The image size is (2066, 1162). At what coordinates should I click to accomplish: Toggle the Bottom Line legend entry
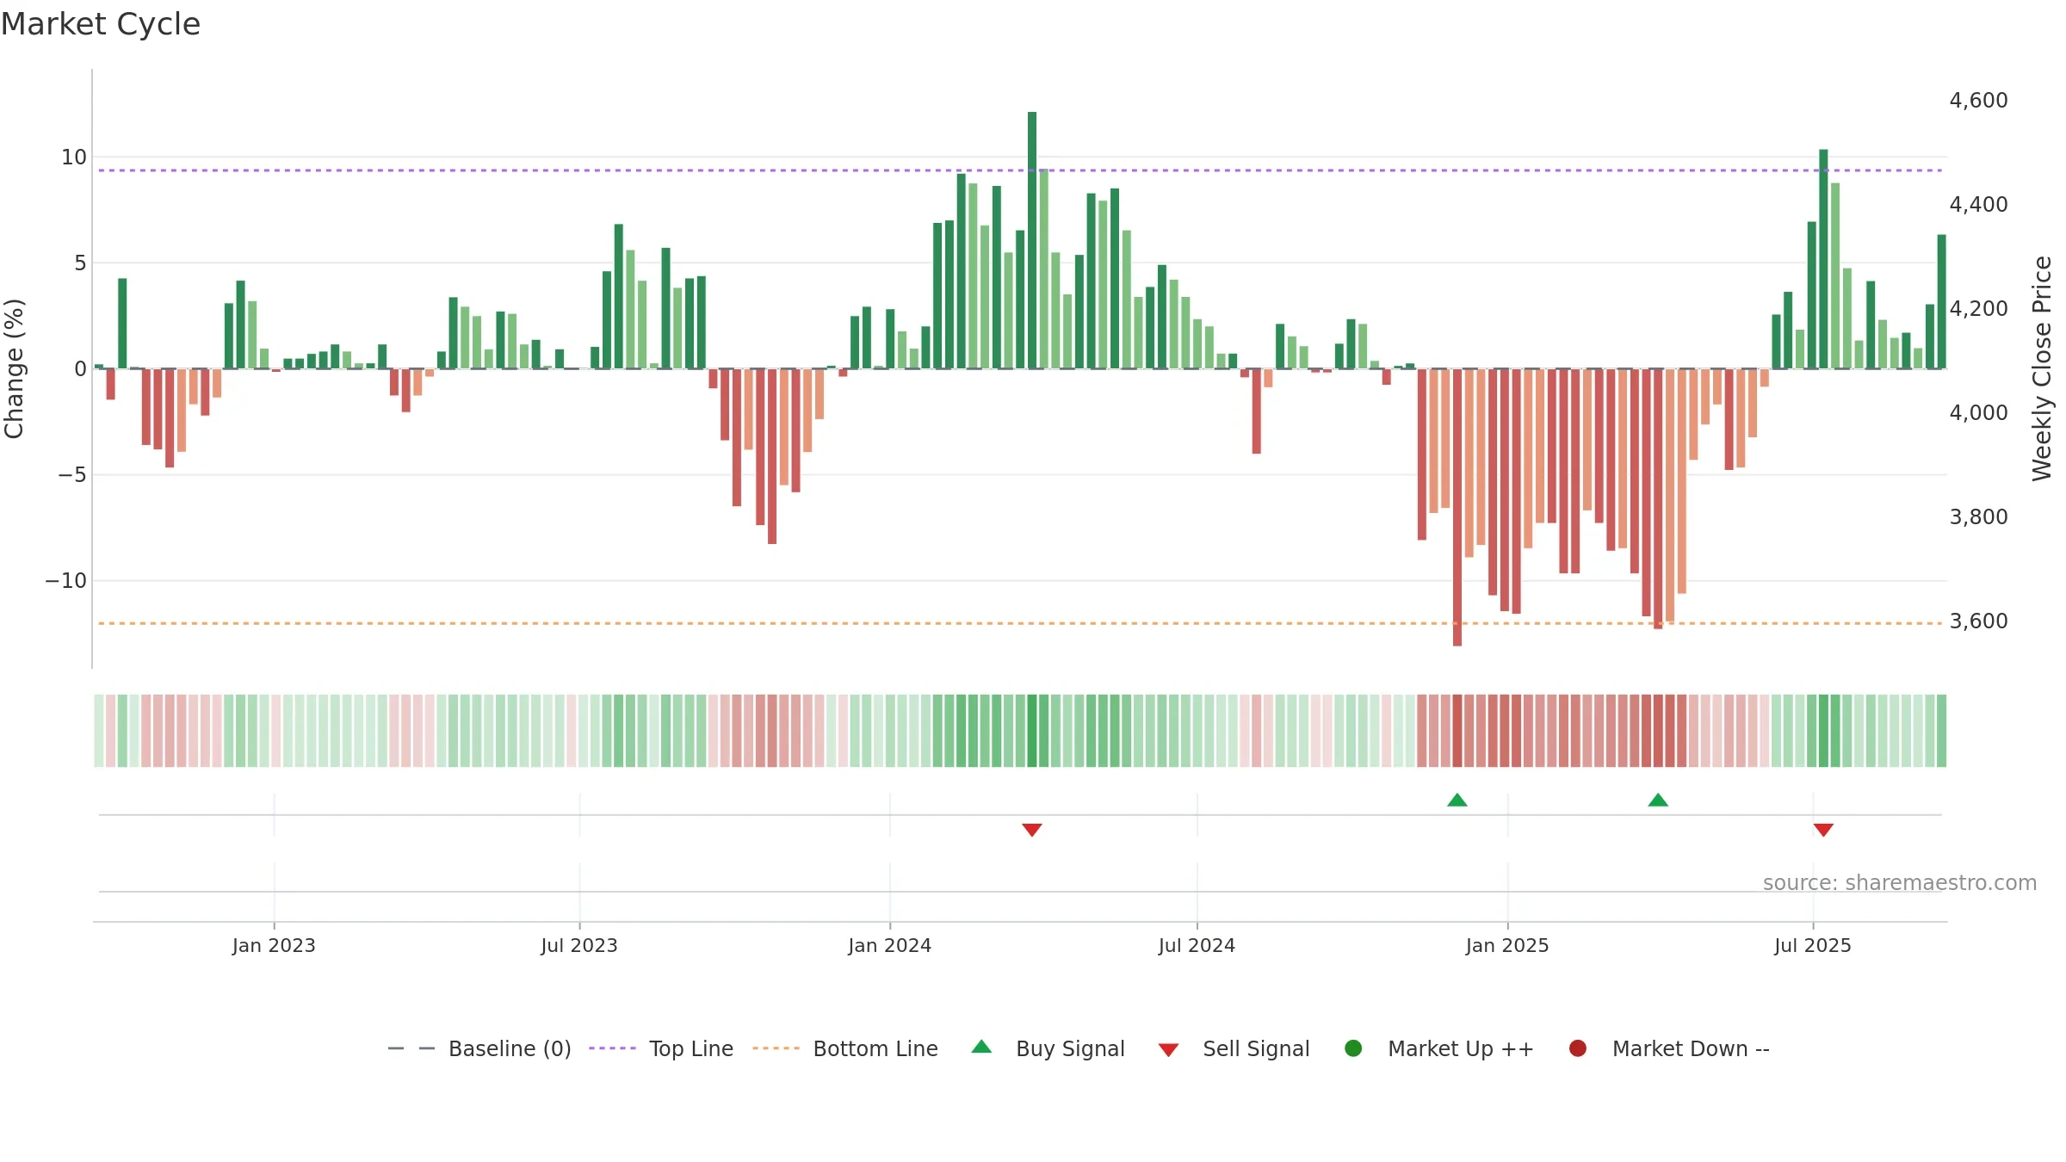[845, 1048]
